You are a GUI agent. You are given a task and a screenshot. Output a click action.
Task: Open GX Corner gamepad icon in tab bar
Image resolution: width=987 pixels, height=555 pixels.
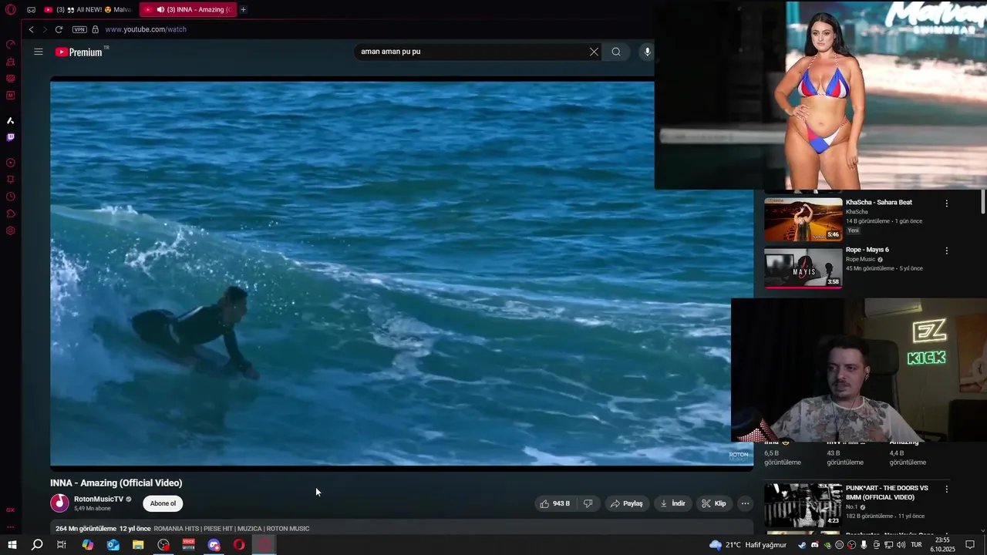pos(32,9)
